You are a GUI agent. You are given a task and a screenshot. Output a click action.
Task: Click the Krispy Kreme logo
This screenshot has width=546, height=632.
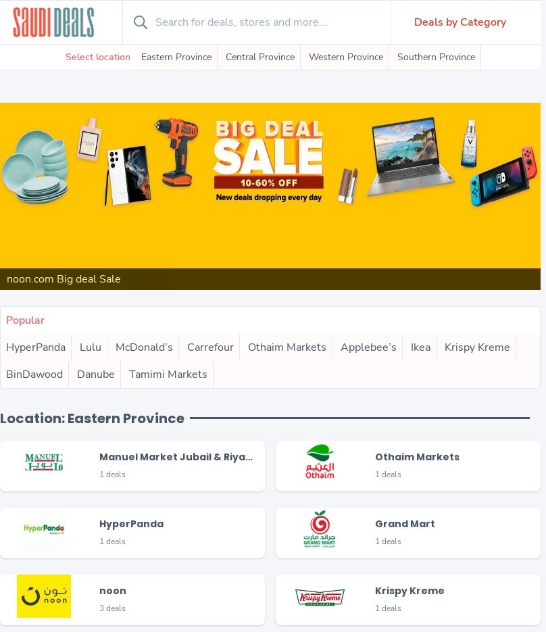coord(320,597)
